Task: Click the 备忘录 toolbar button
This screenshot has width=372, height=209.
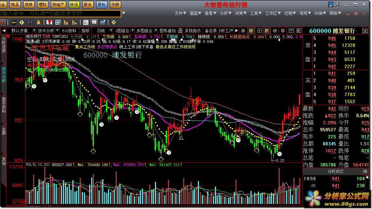Action: click(211, 31)
